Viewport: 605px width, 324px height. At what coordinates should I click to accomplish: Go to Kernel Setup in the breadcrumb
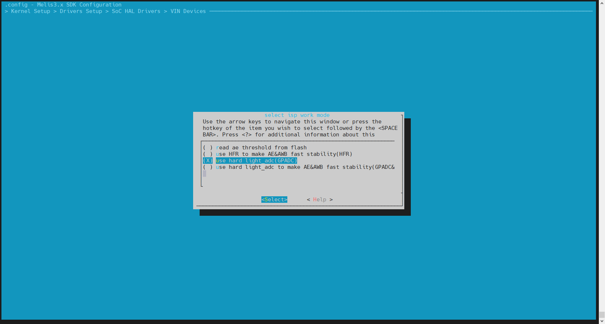click(30, 11)
